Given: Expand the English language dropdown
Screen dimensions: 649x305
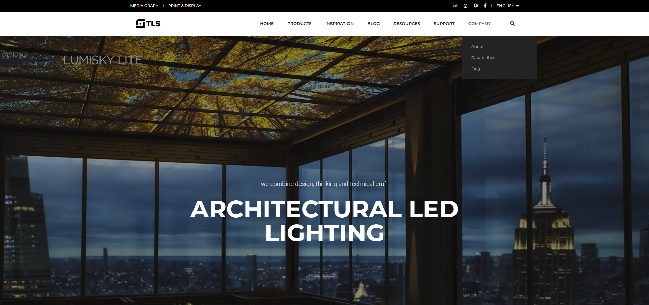Looking at the screenshot, I should pyautogui.click(x=507, y=6).
